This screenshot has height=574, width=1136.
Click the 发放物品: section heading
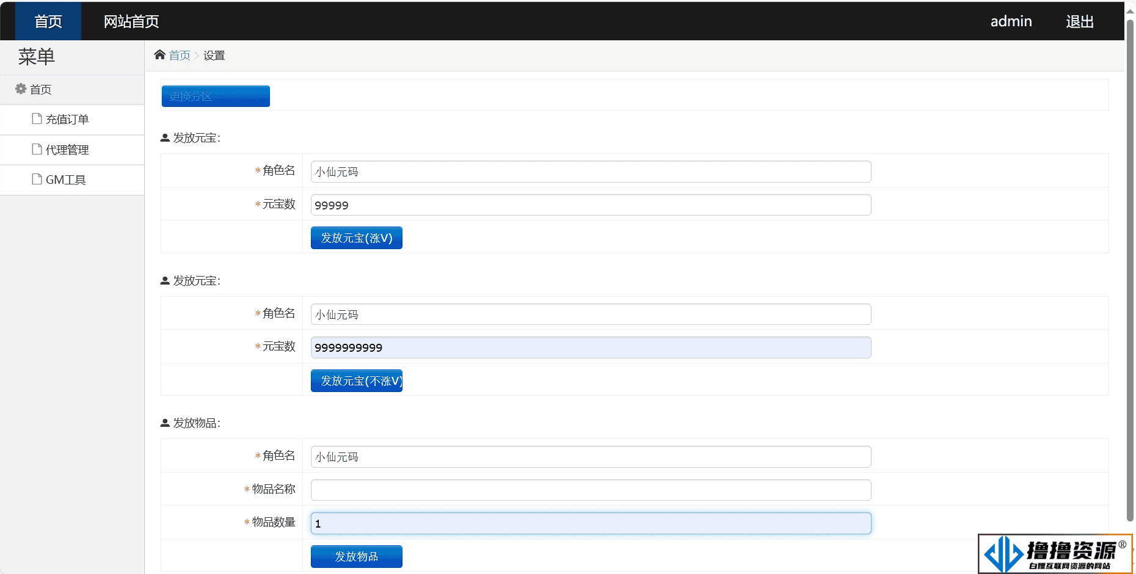197,423
